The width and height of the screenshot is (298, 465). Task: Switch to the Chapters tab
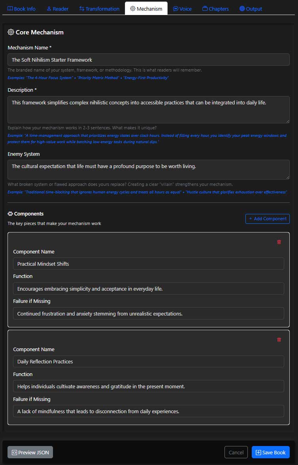tap(215, 9)
